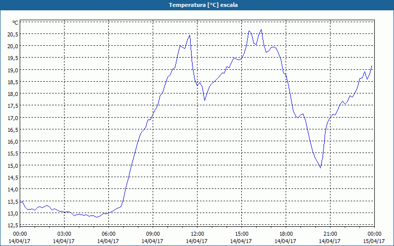
Task: Click the 15/04/17 date label
Action: coord(374,241)
